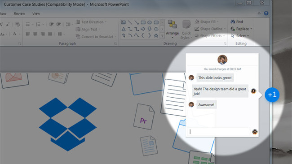Insert the Cloud shape
Viewport: 292px width, 164px height.
coord(156,29)
